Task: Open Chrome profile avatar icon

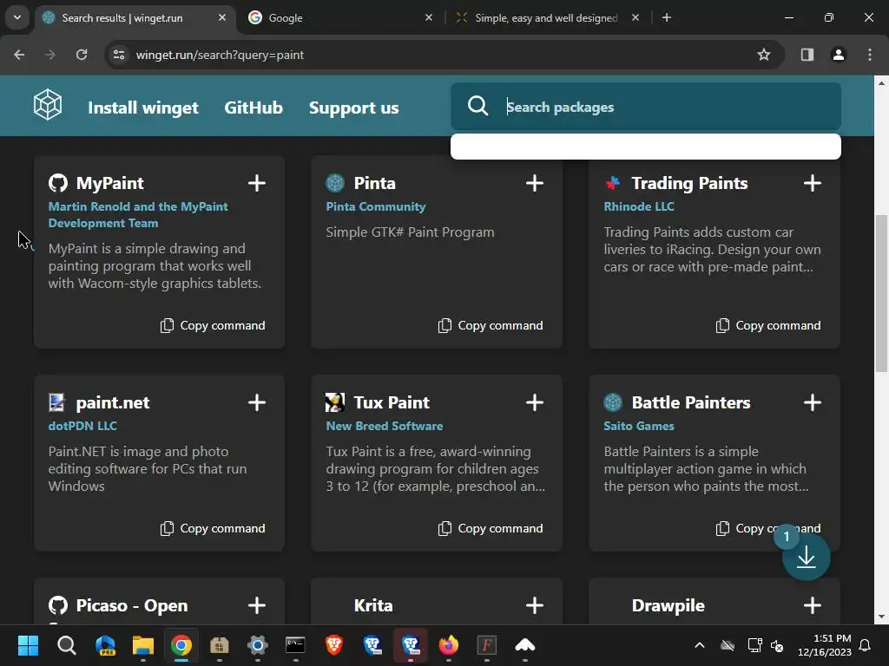Action: pos(839,55)
